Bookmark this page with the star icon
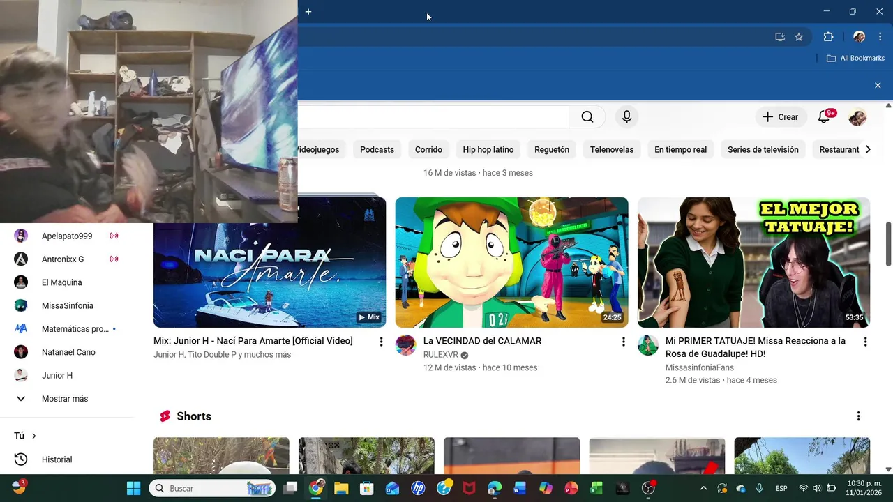Screen dimensions: 893x502 [799, 37]
